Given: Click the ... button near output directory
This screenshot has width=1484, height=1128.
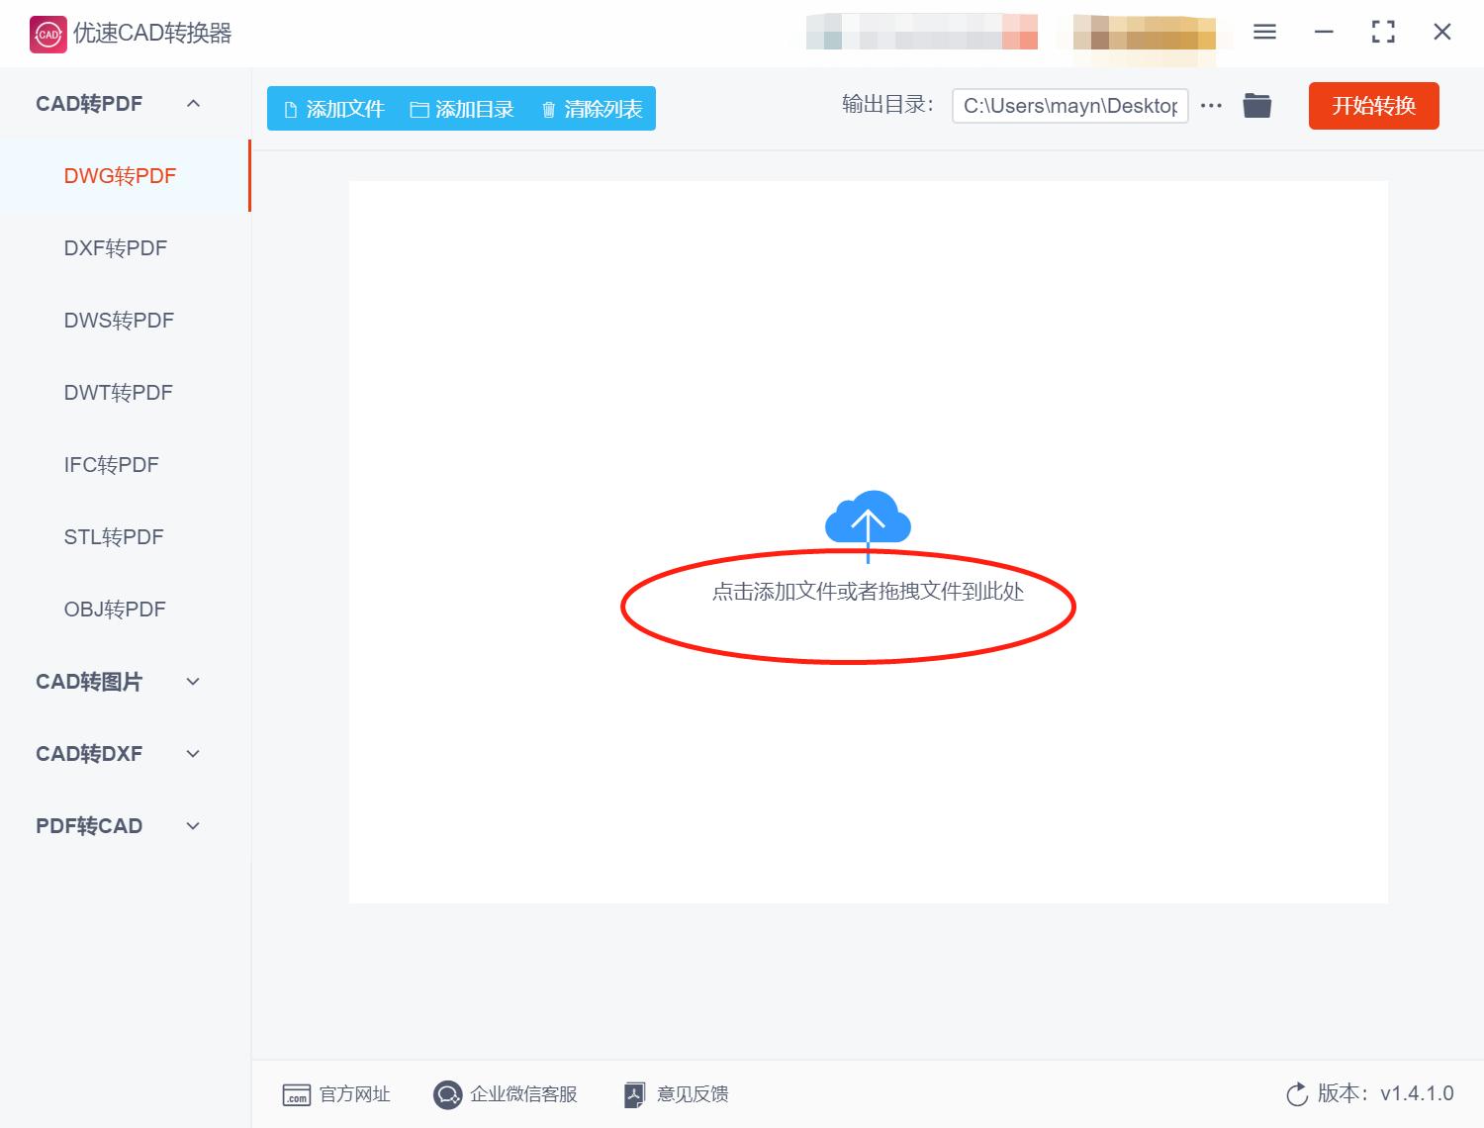Looking at the screenshot, I should click(1211, 105).
